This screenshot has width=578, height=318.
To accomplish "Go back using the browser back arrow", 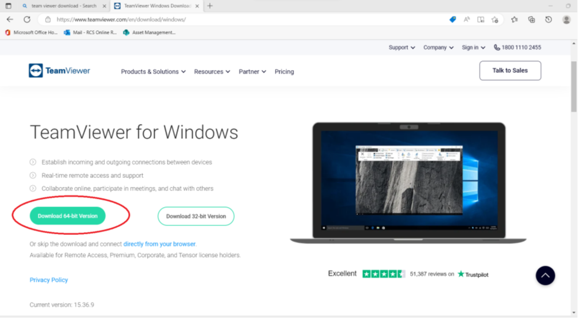I will 10,20.
